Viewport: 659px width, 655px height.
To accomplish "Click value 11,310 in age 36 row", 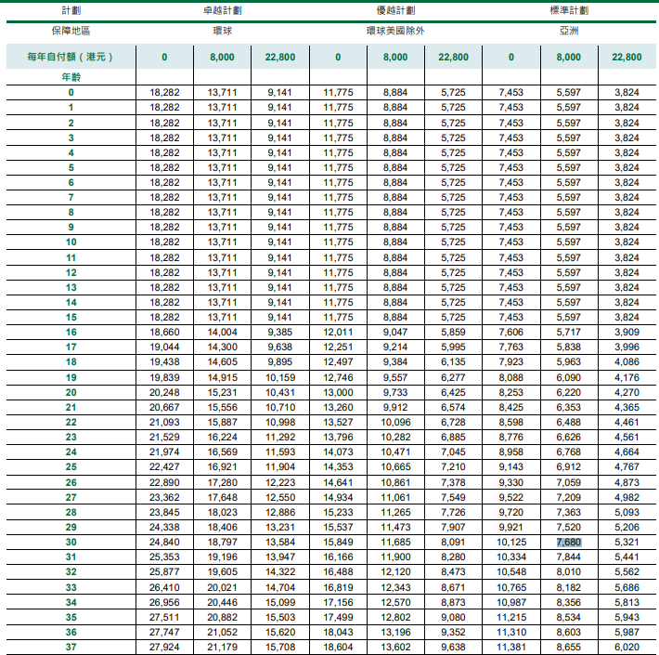I will point(511,632).
